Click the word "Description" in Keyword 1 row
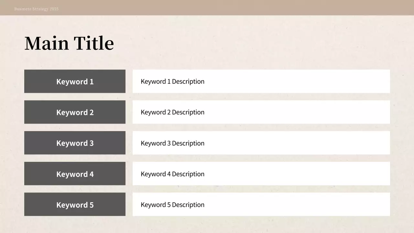 coord(188,82)
